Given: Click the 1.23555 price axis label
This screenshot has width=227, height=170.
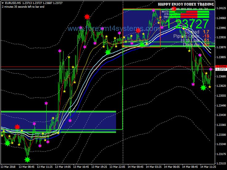Looking at the screenshot, I should [x=221, y=95].
